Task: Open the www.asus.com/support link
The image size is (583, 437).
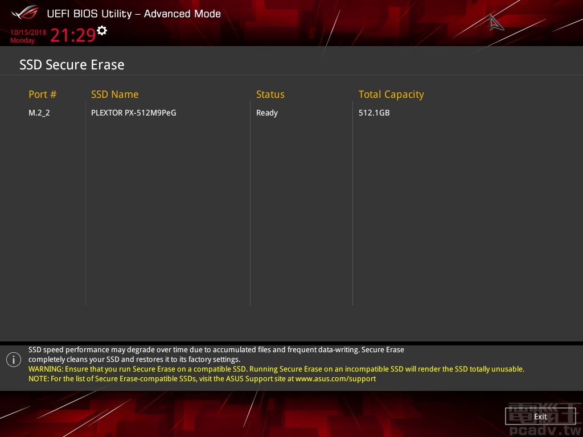Action: point(335,378)
